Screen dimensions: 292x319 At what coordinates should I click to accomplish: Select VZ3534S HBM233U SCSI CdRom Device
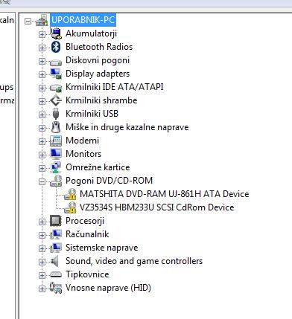pos(156,207)
